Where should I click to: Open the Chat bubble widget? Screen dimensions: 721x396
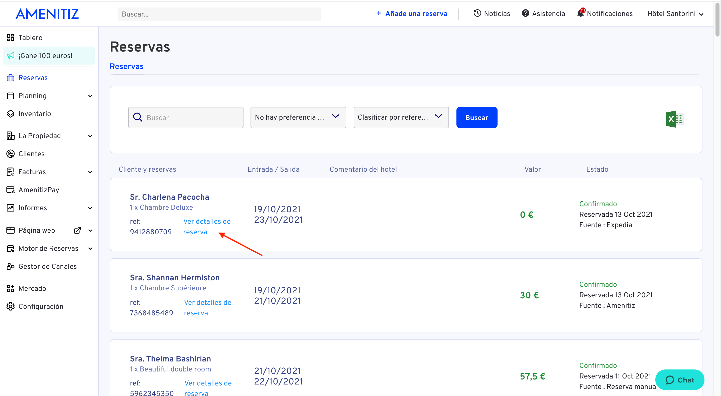(680, 379)
